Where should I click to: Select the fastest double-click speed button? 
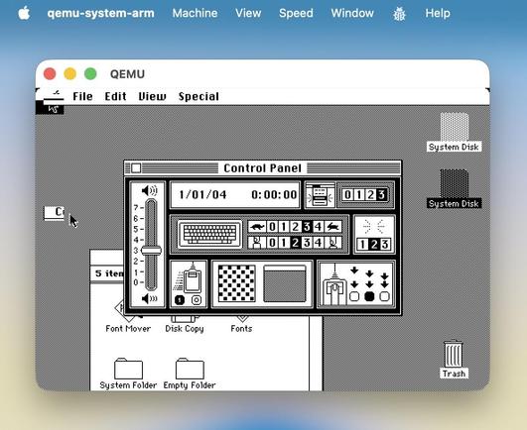click(x=384, y=296)
